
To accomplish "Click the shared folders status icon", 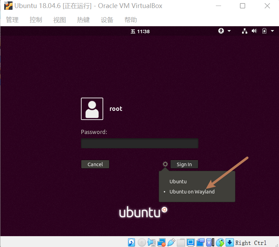I will tap(181, 242).
